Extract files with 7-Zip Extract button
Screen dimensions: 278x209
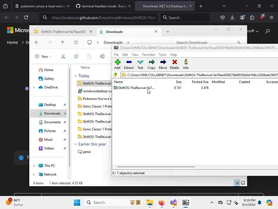tap(129, 64)
